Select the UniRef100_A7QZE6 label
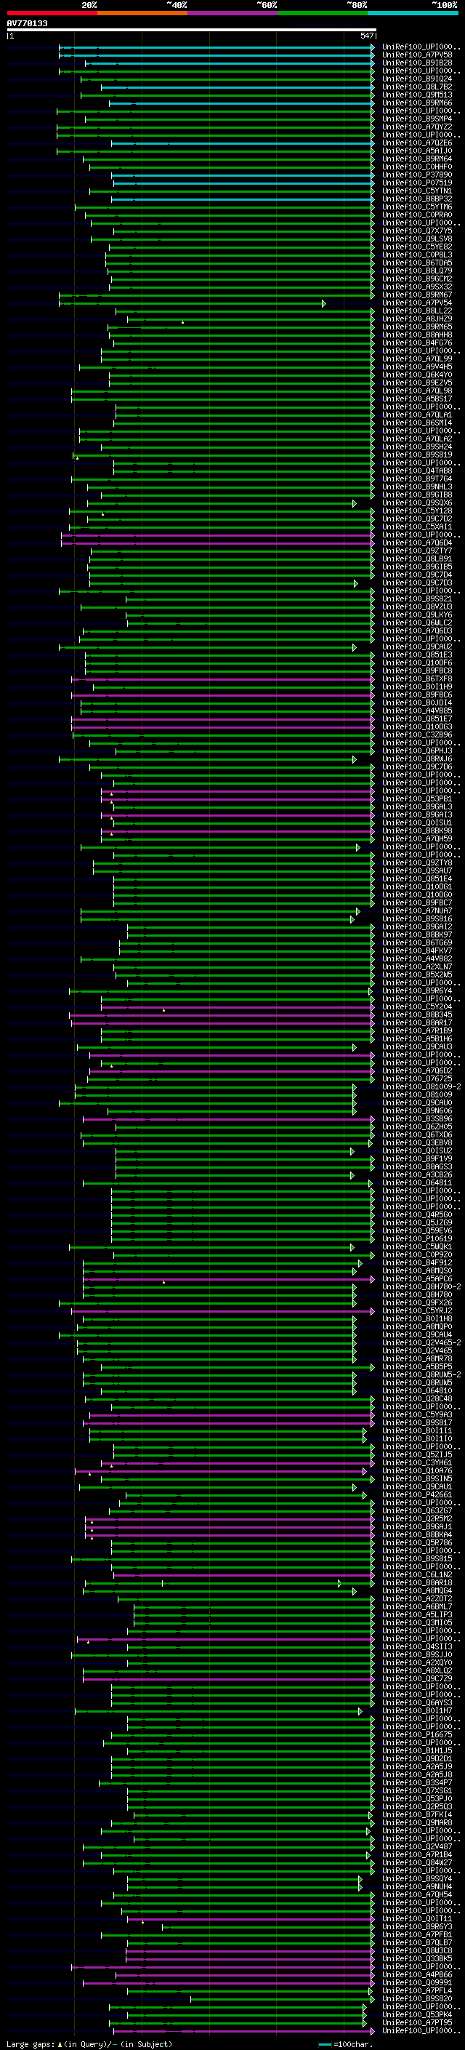Viewport: 465px width, 2050px height. point(417,143)
